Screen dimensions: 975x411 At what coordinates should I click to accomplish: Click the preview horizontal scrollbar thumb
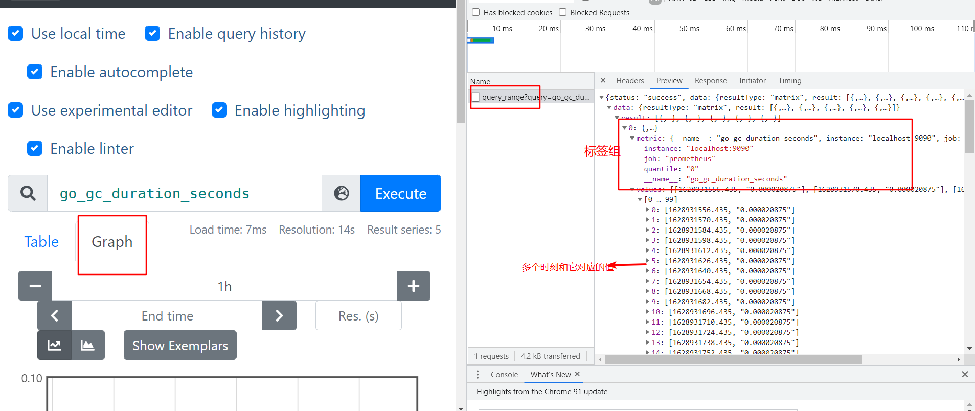coord(734,359)
